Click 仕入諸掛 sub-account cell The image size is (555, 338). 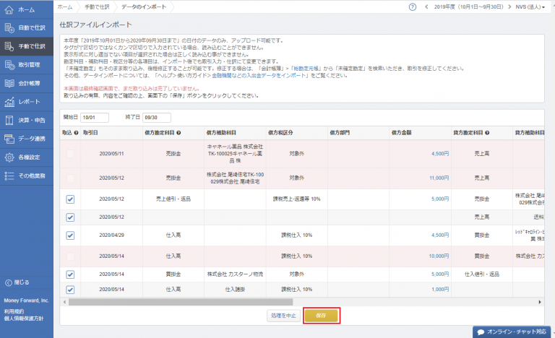235,290
